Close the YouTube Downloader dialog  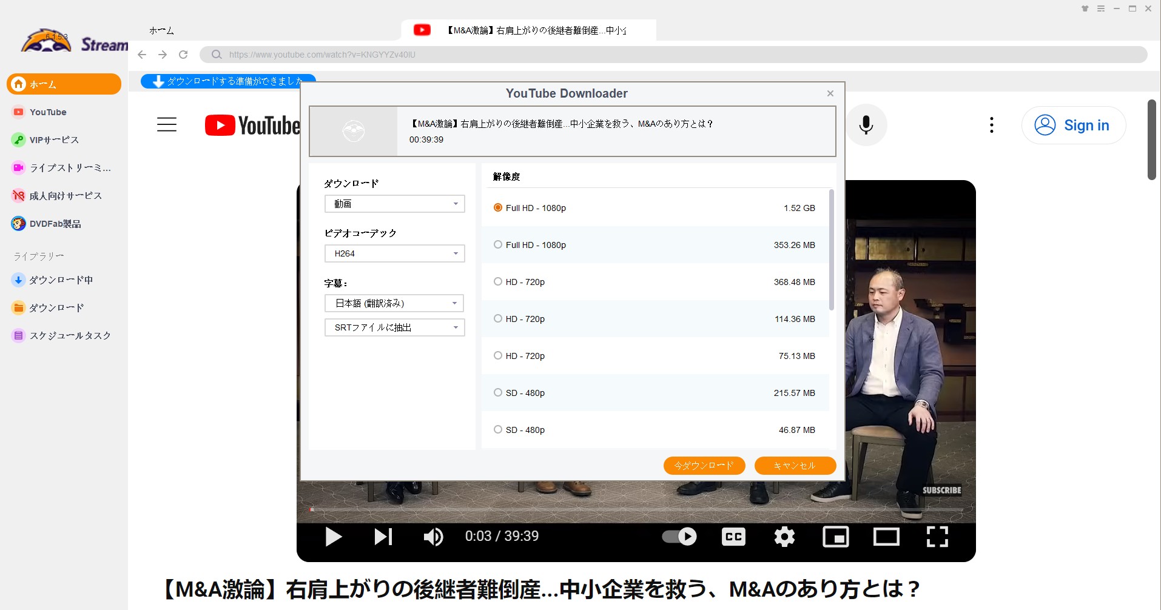click(830, 93)
